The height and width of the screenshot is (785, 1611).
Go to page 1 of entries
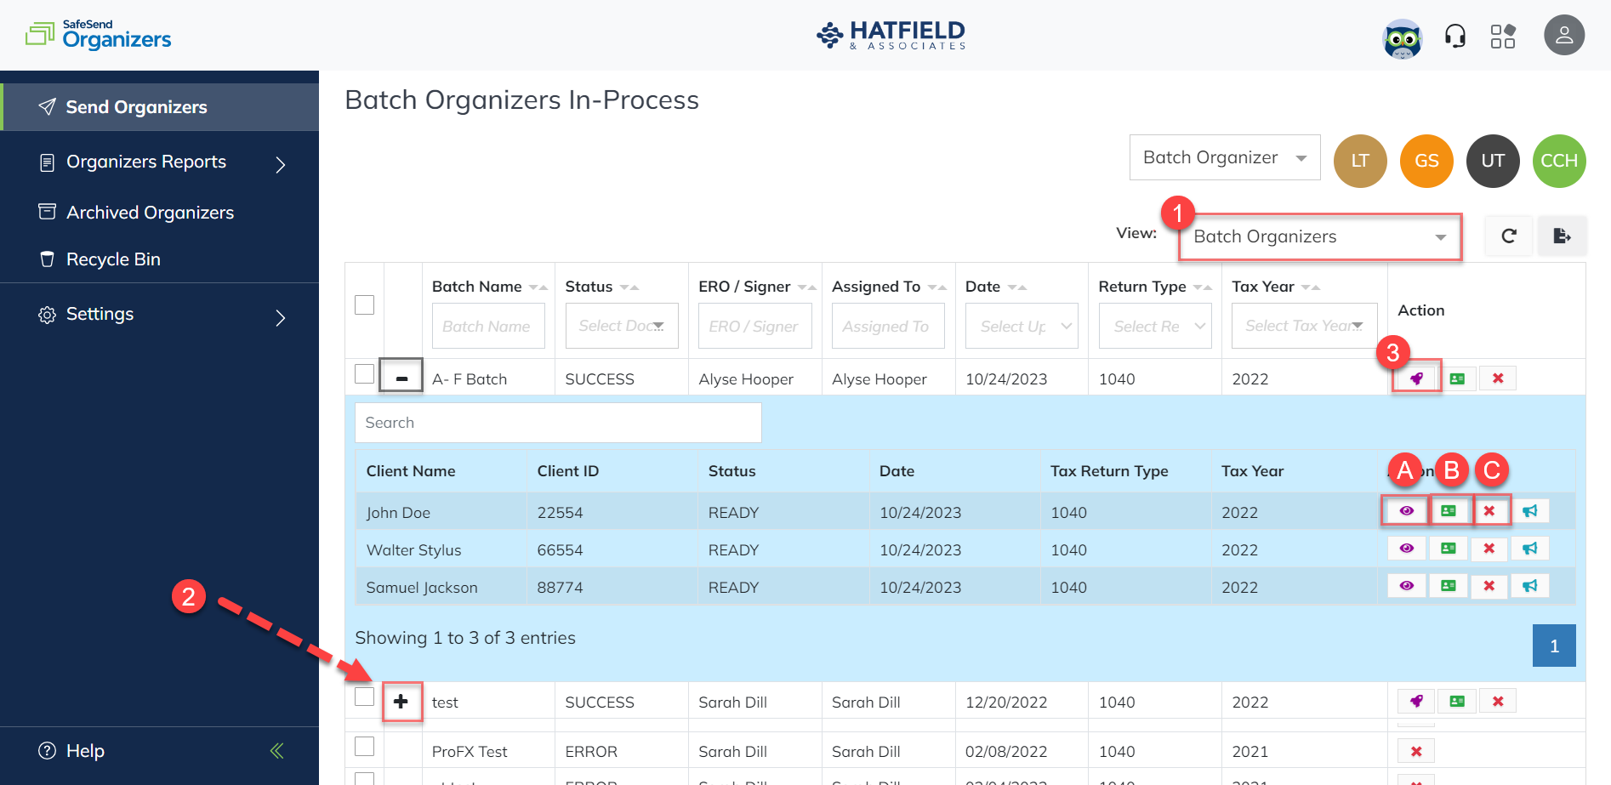[1554, 646]
